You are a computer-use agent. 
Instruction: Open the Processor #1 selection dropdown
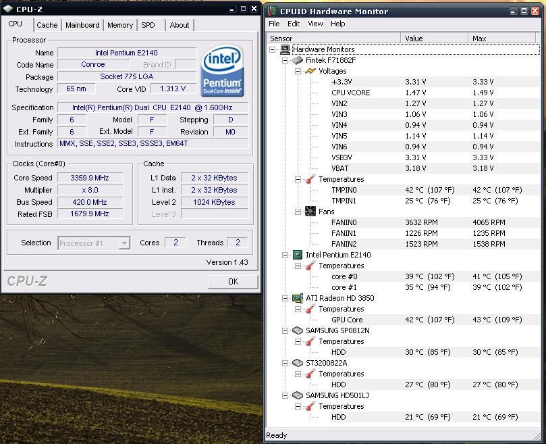click(124, 243)
